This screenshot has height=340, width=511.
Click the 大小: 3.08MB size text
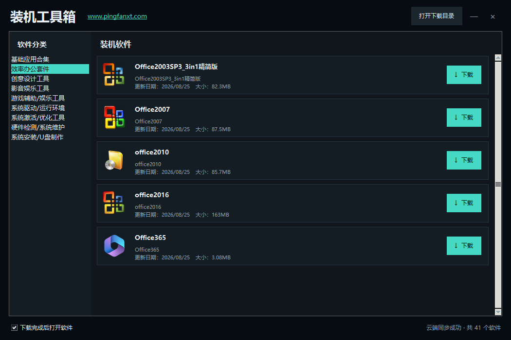[x=213, y=257]
